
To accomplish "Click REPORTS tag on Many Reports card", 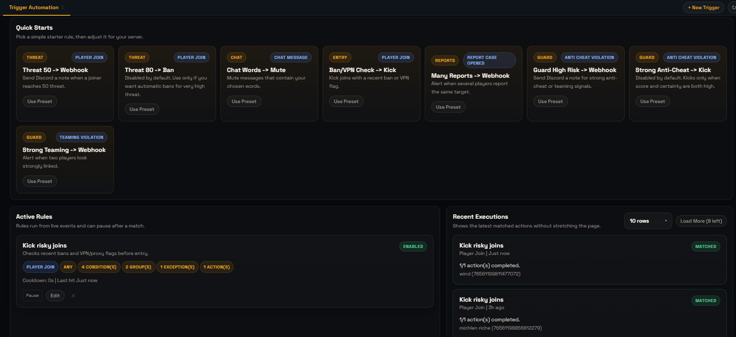I will 445,60.
